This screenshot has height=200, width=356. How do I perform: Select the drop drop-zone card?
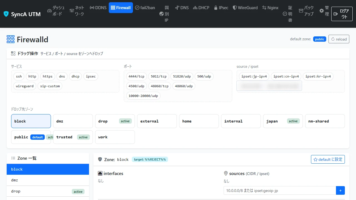pyautogui.click(x=115, y=121)
